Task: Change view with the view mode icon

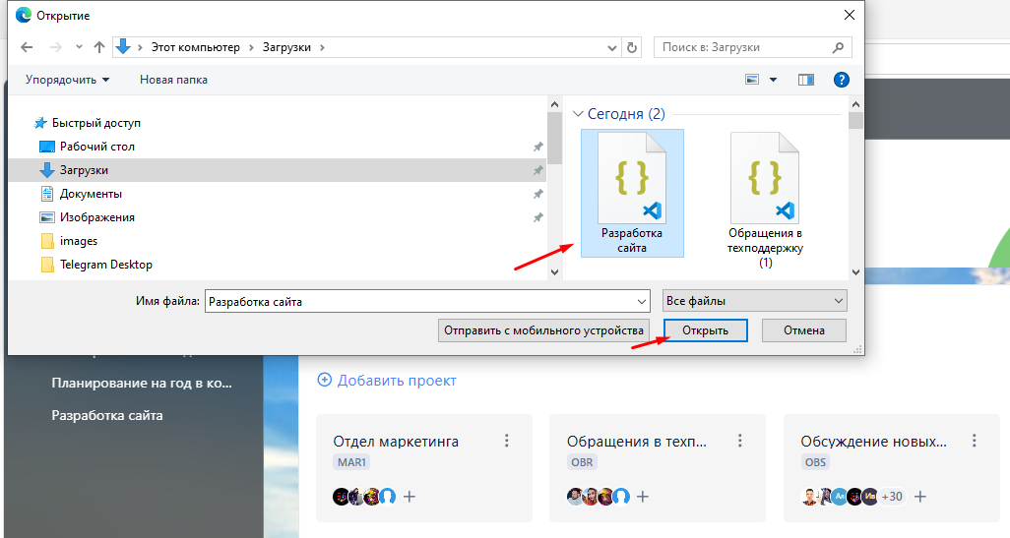Action: coord(752,80)
